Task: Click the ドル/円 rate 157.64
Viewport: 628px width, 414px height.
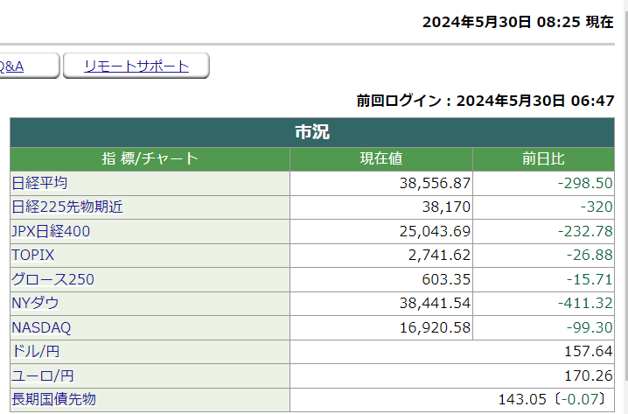Action: point(590,352)
